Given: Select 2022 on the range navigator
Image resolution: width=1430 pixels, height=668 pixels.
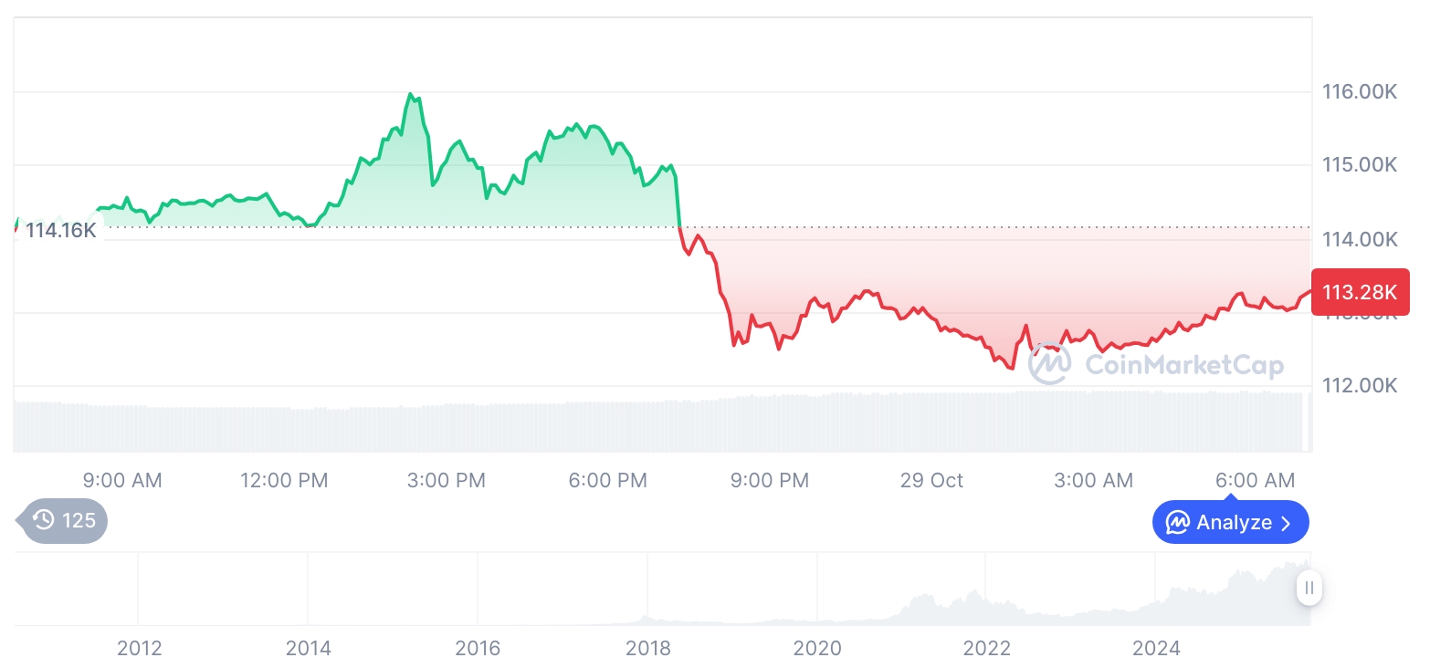Looking at the screenshot, I should pyautogui.click(x=986, y=648).
